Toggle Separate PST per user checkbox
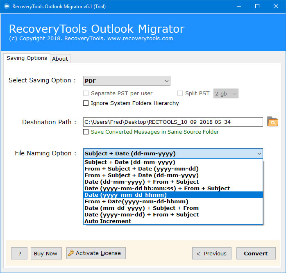 (x=86, y=93)
